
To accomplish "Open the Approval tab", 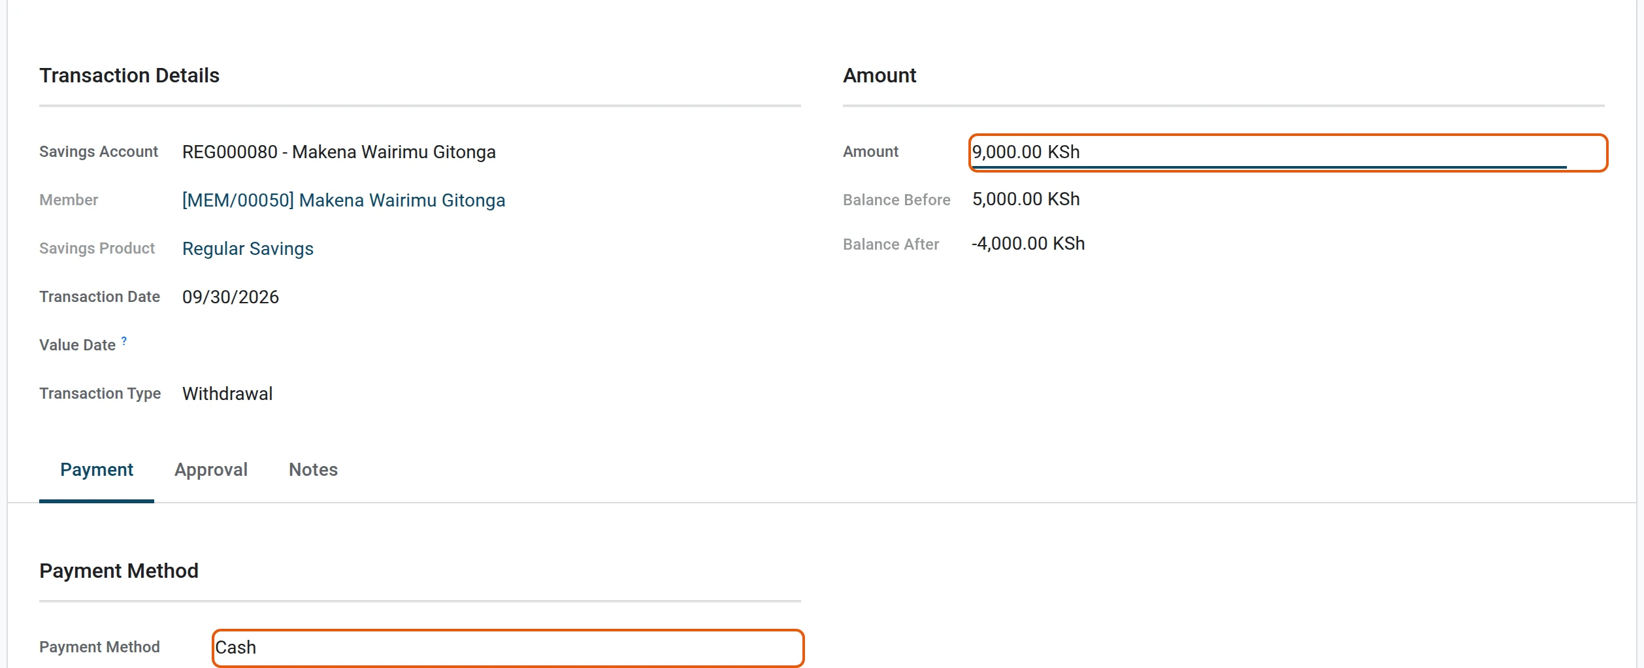I will [x=211, y=469].
